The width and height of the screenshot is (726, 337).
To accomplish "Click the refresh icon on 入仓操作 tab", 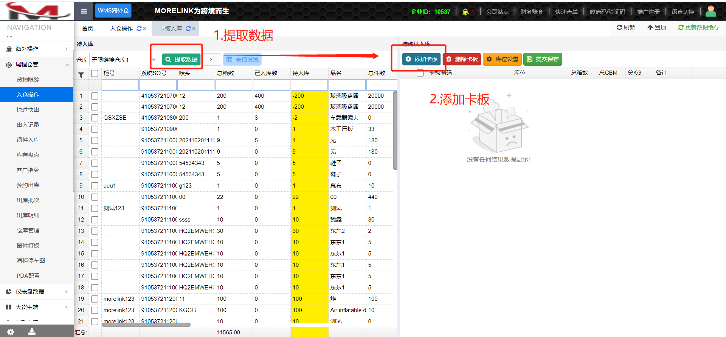I will point(139,29).
